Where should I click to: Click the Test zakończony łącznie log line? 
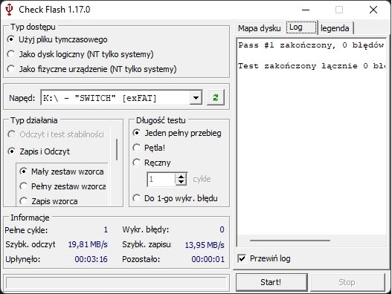312,66
